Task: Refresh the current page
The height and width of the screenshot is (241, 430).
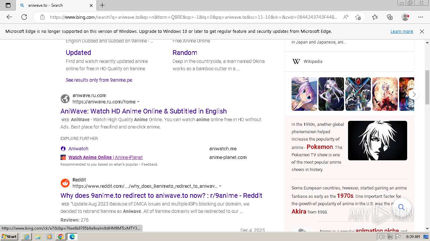Action: (24, 17)
